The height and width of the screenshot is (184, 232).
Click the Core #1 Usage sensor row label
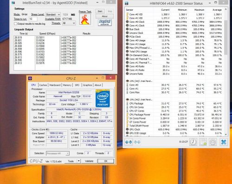pos(137,44)
